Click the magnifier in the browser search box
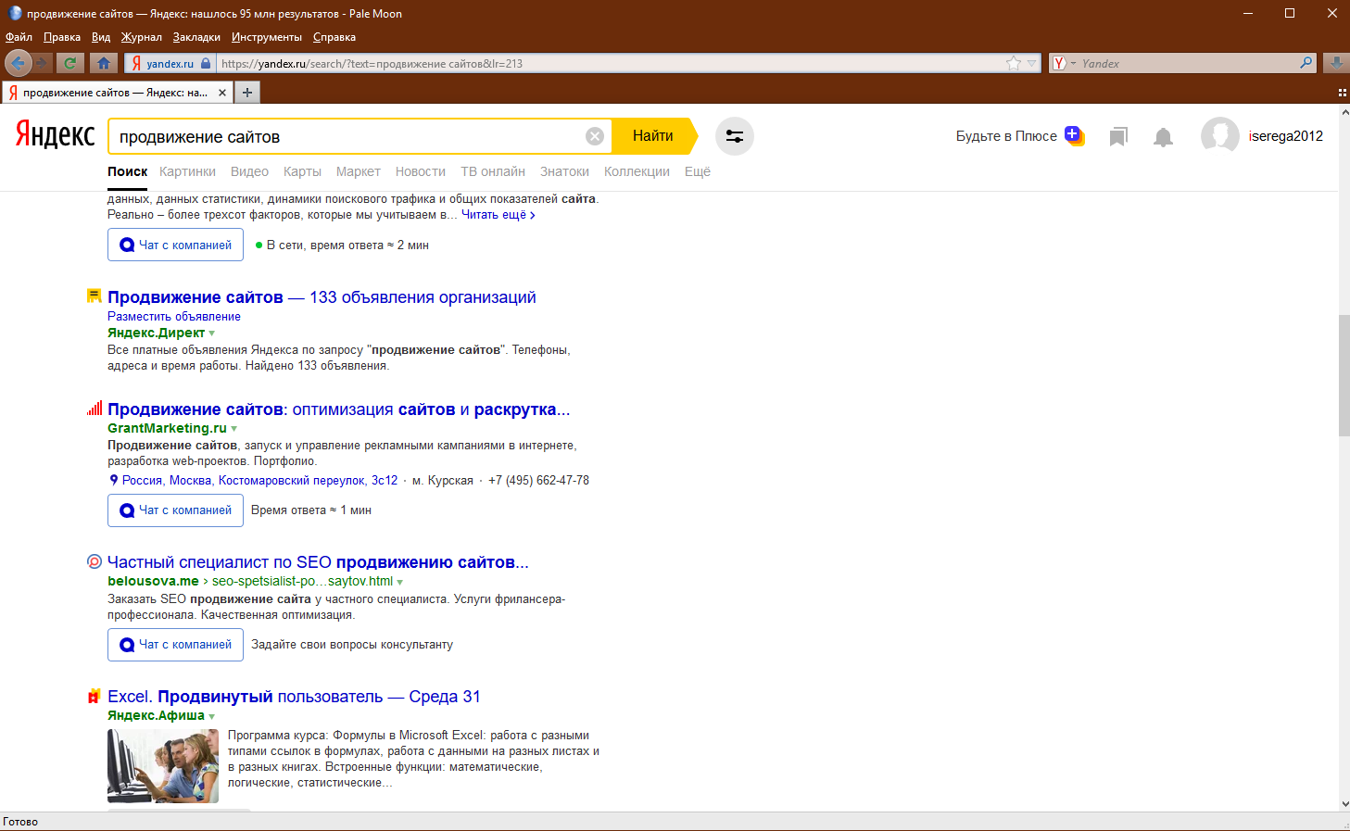Viewport: 1350px width, 831px height. pos(1306,63)
